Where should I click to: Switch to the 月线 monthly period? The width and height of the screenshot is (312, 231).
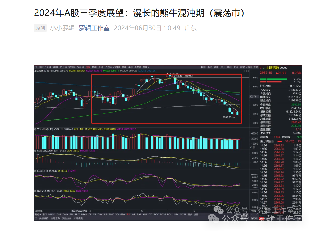pyautogui.click(x=101, y=67)
